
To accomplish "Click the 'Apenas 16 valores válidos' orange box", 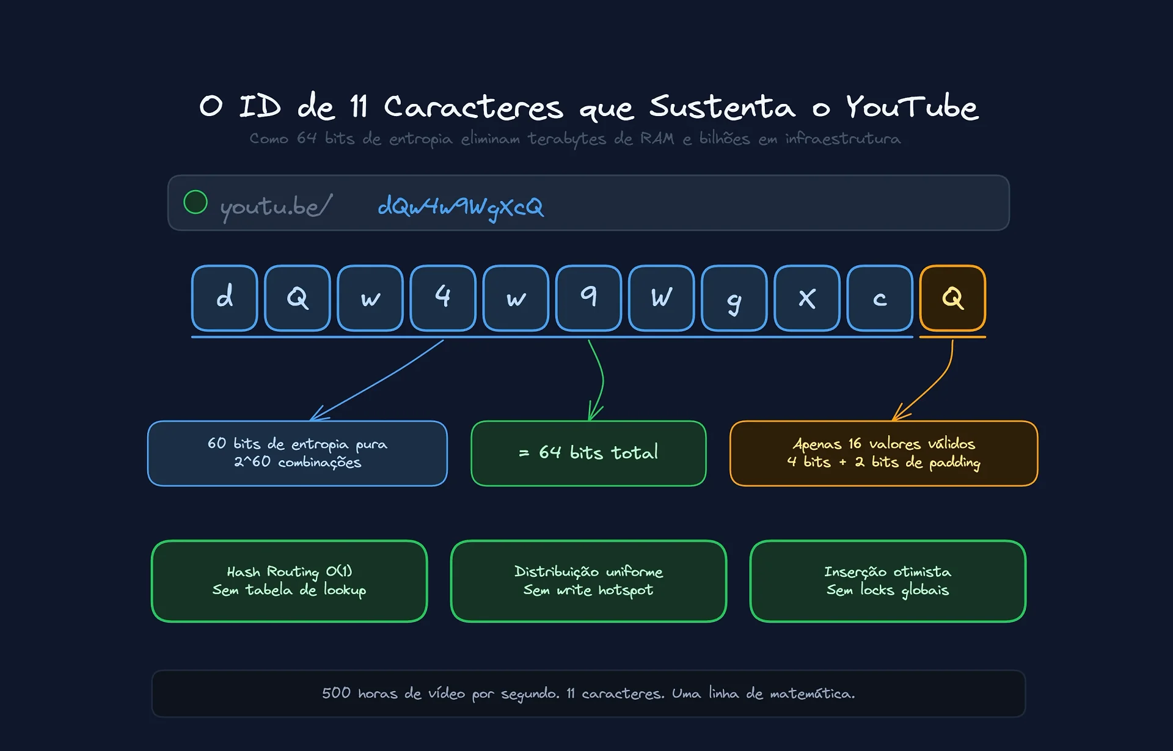I will point(883,453).
